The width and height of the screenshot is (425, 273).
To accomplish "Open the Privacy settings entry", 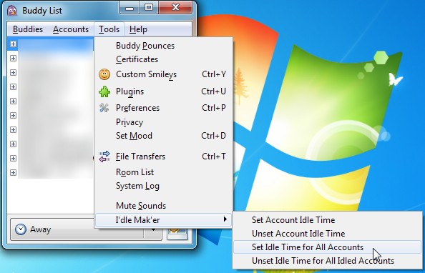I will pos(163,122).
